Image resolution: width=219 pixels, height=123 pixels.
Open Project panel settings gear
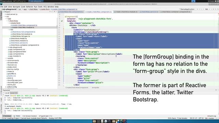[x=54, y=12]
